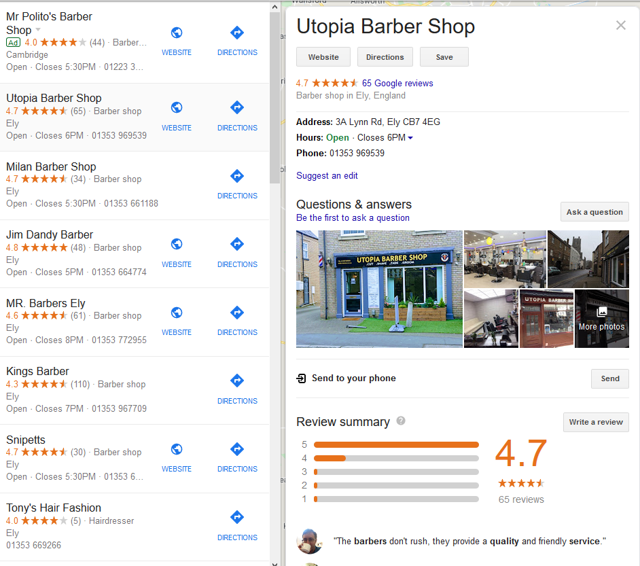Click Suggest an edit link
640x566 pixels.
[x=327, y=176]
